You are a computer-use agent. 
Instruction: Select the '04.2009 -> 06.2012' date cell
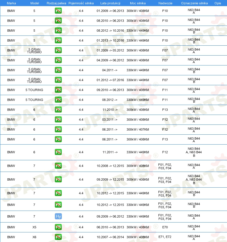pyautogui.click(x=110, y=60)
